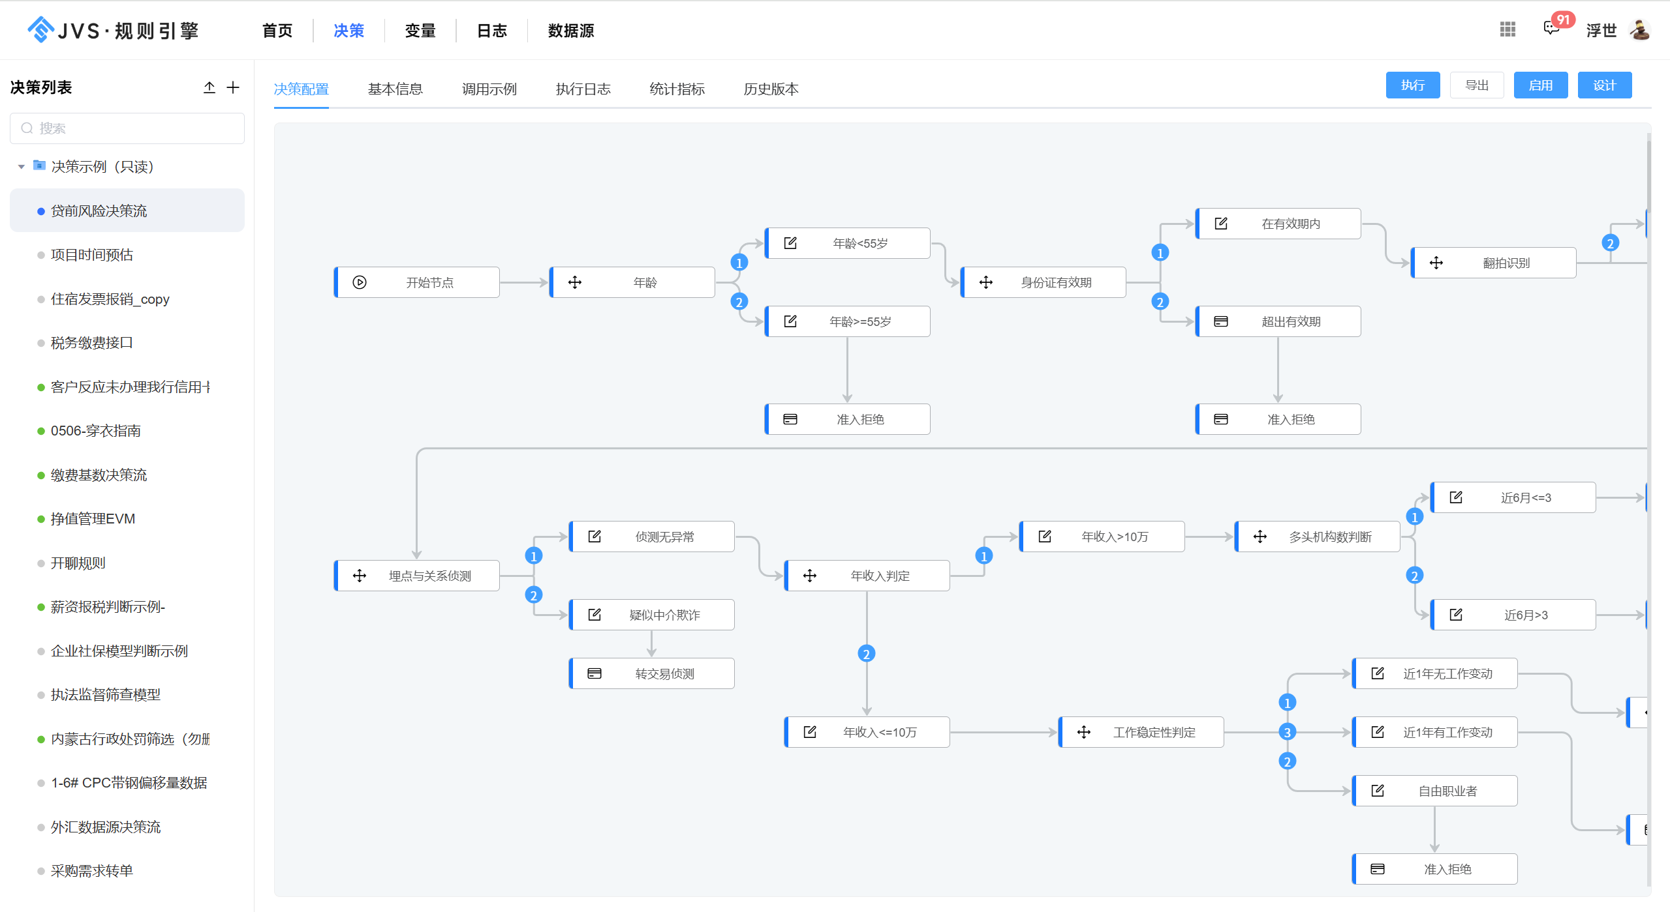
Task: Click the play icon on 开始节点 node
Action: point(360,282)
